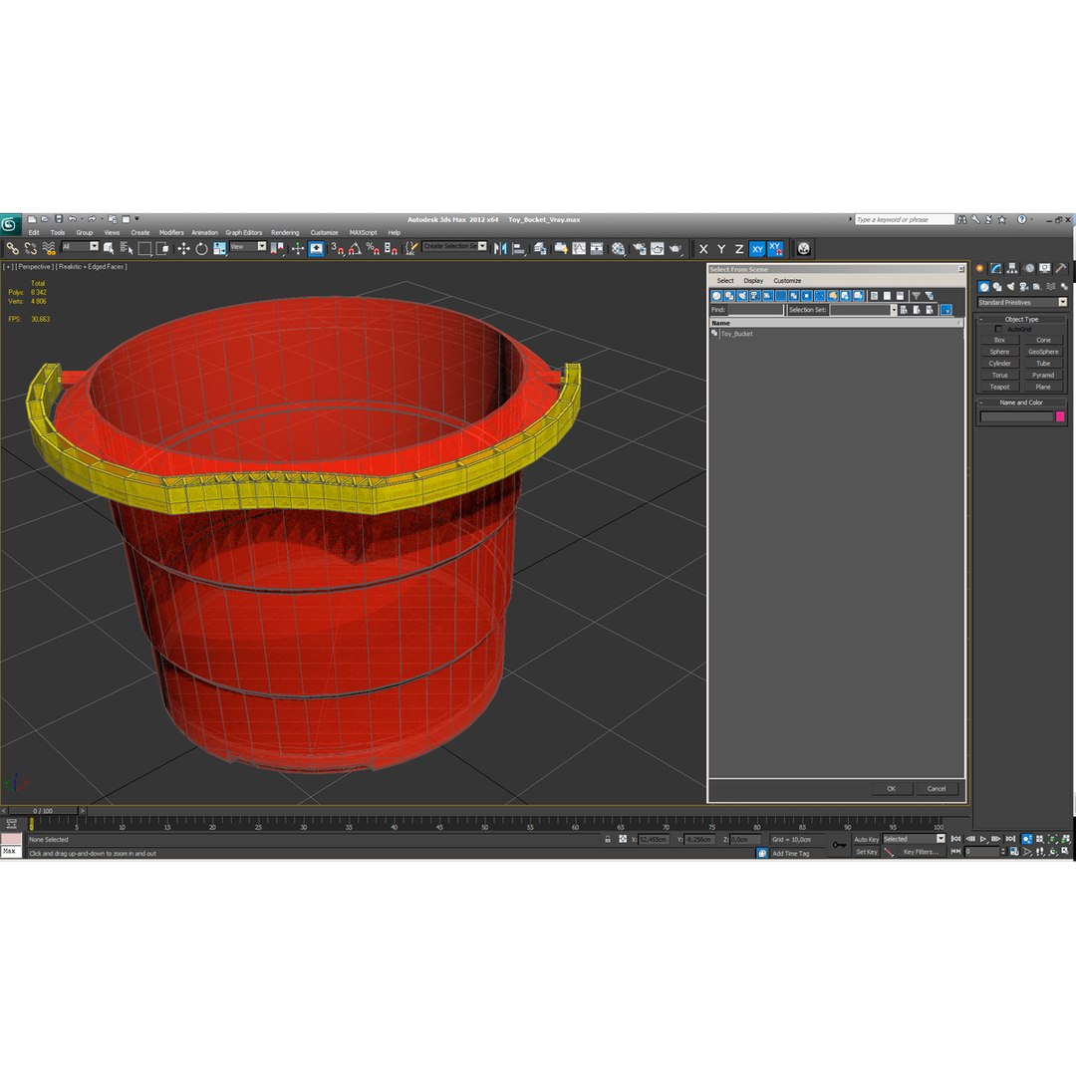Image resolution: width=1076 pixels, height=1076 pixels.
Task: Constrain to the Y axis
Action: pyautogui.click(x=721, y=249)
